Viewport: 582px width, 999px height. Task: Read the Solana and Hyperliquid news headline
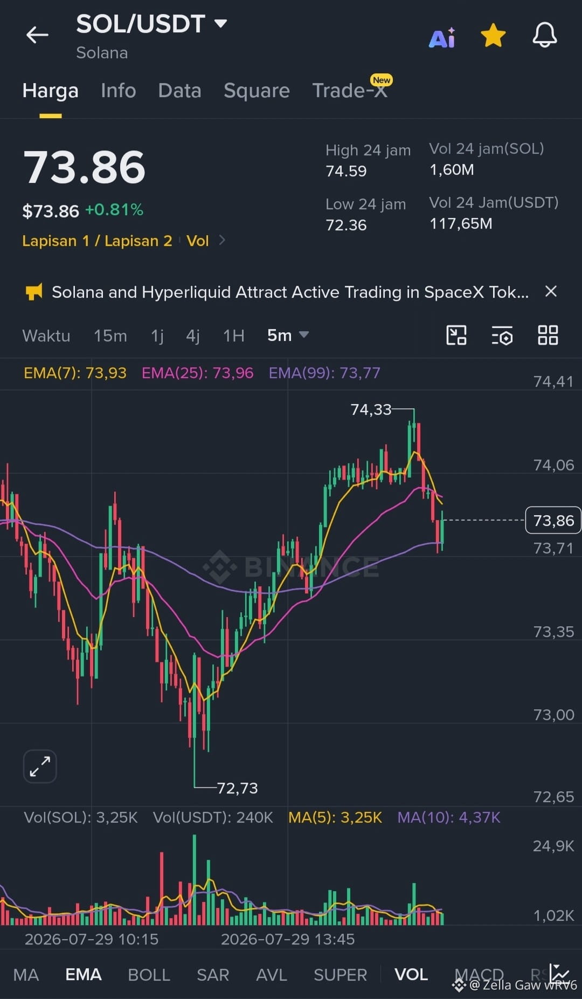coord(290,292)
